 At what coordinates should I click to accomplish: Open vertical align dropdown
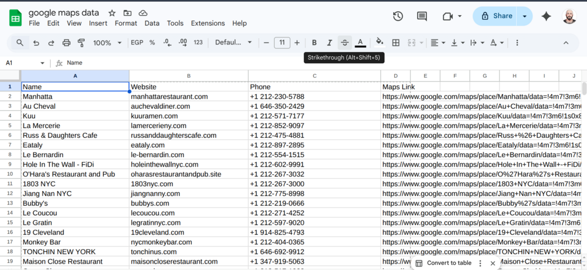tap(457, 43)
